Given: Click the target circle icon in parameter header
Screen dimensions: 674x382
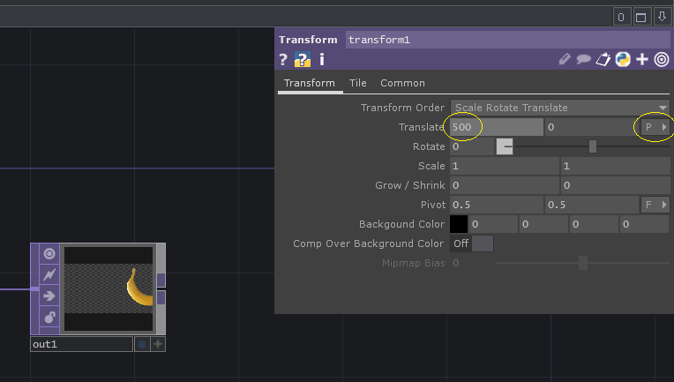Looking at the screenshot, I should click(662, 60).
